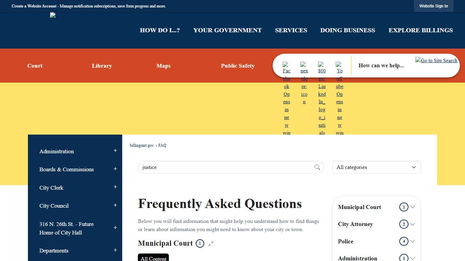
Task: Open the billingsmt.gov breadcrumb link
Action: pos(141,145)
